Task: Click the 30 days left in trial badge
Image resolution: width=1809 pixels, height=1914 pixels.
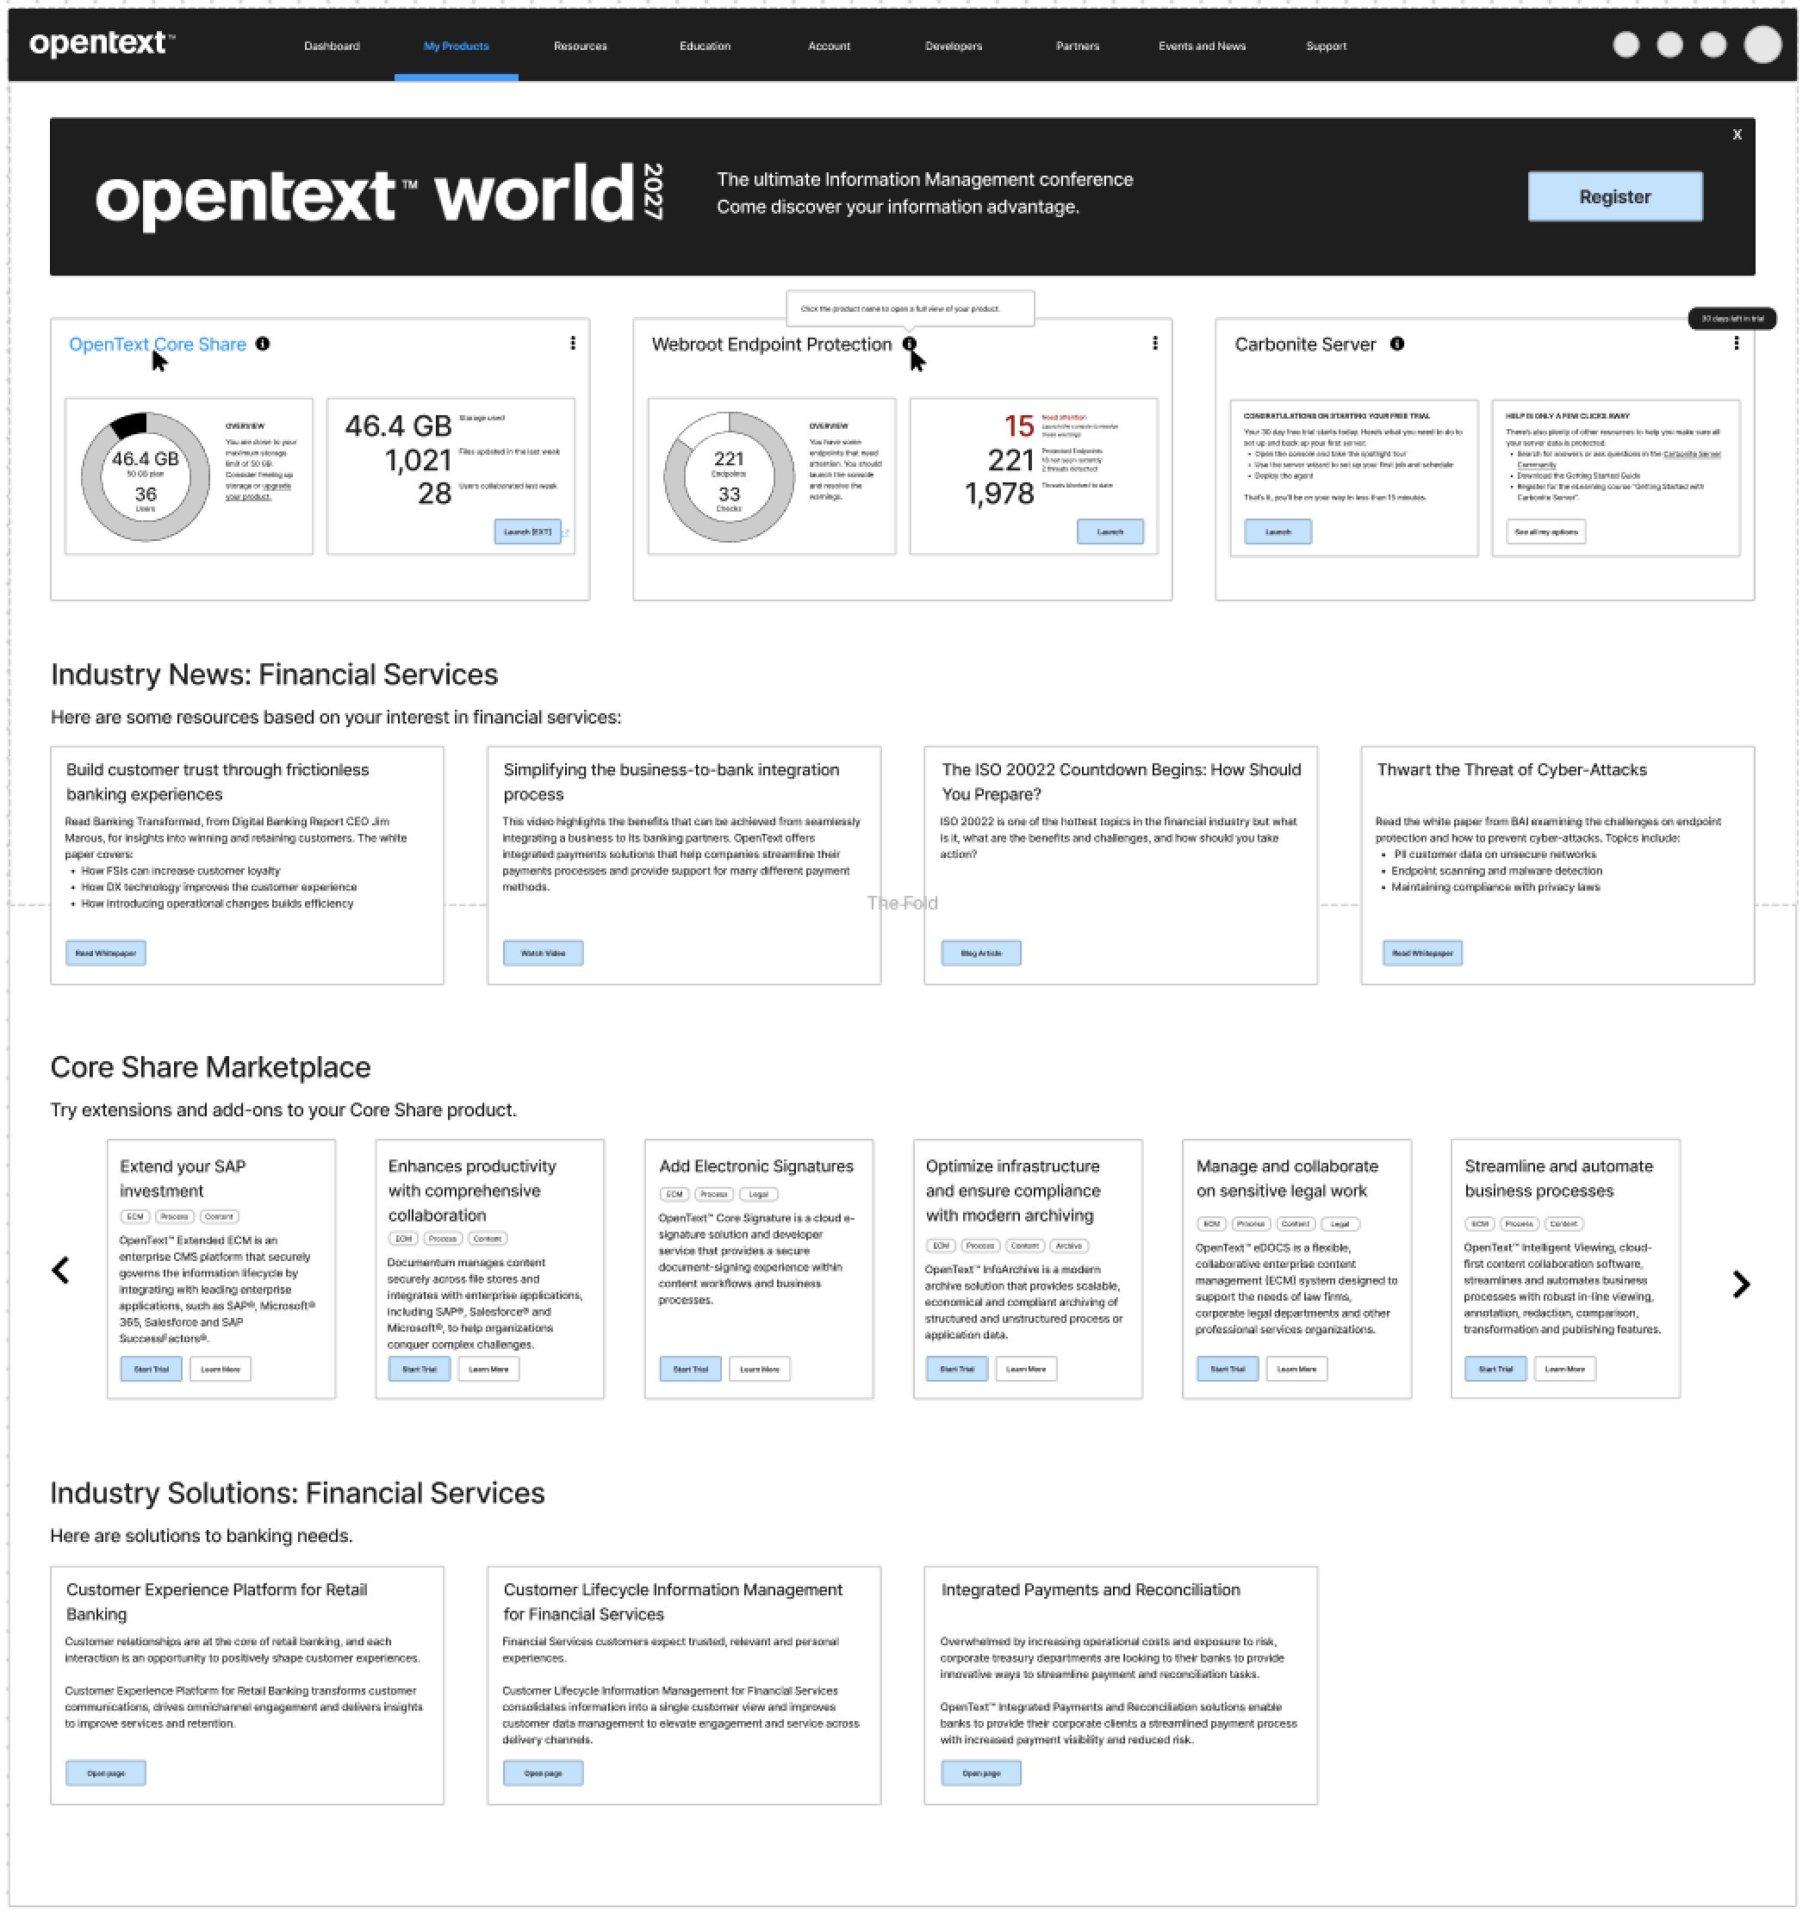Action: [x=1731, y=318]
